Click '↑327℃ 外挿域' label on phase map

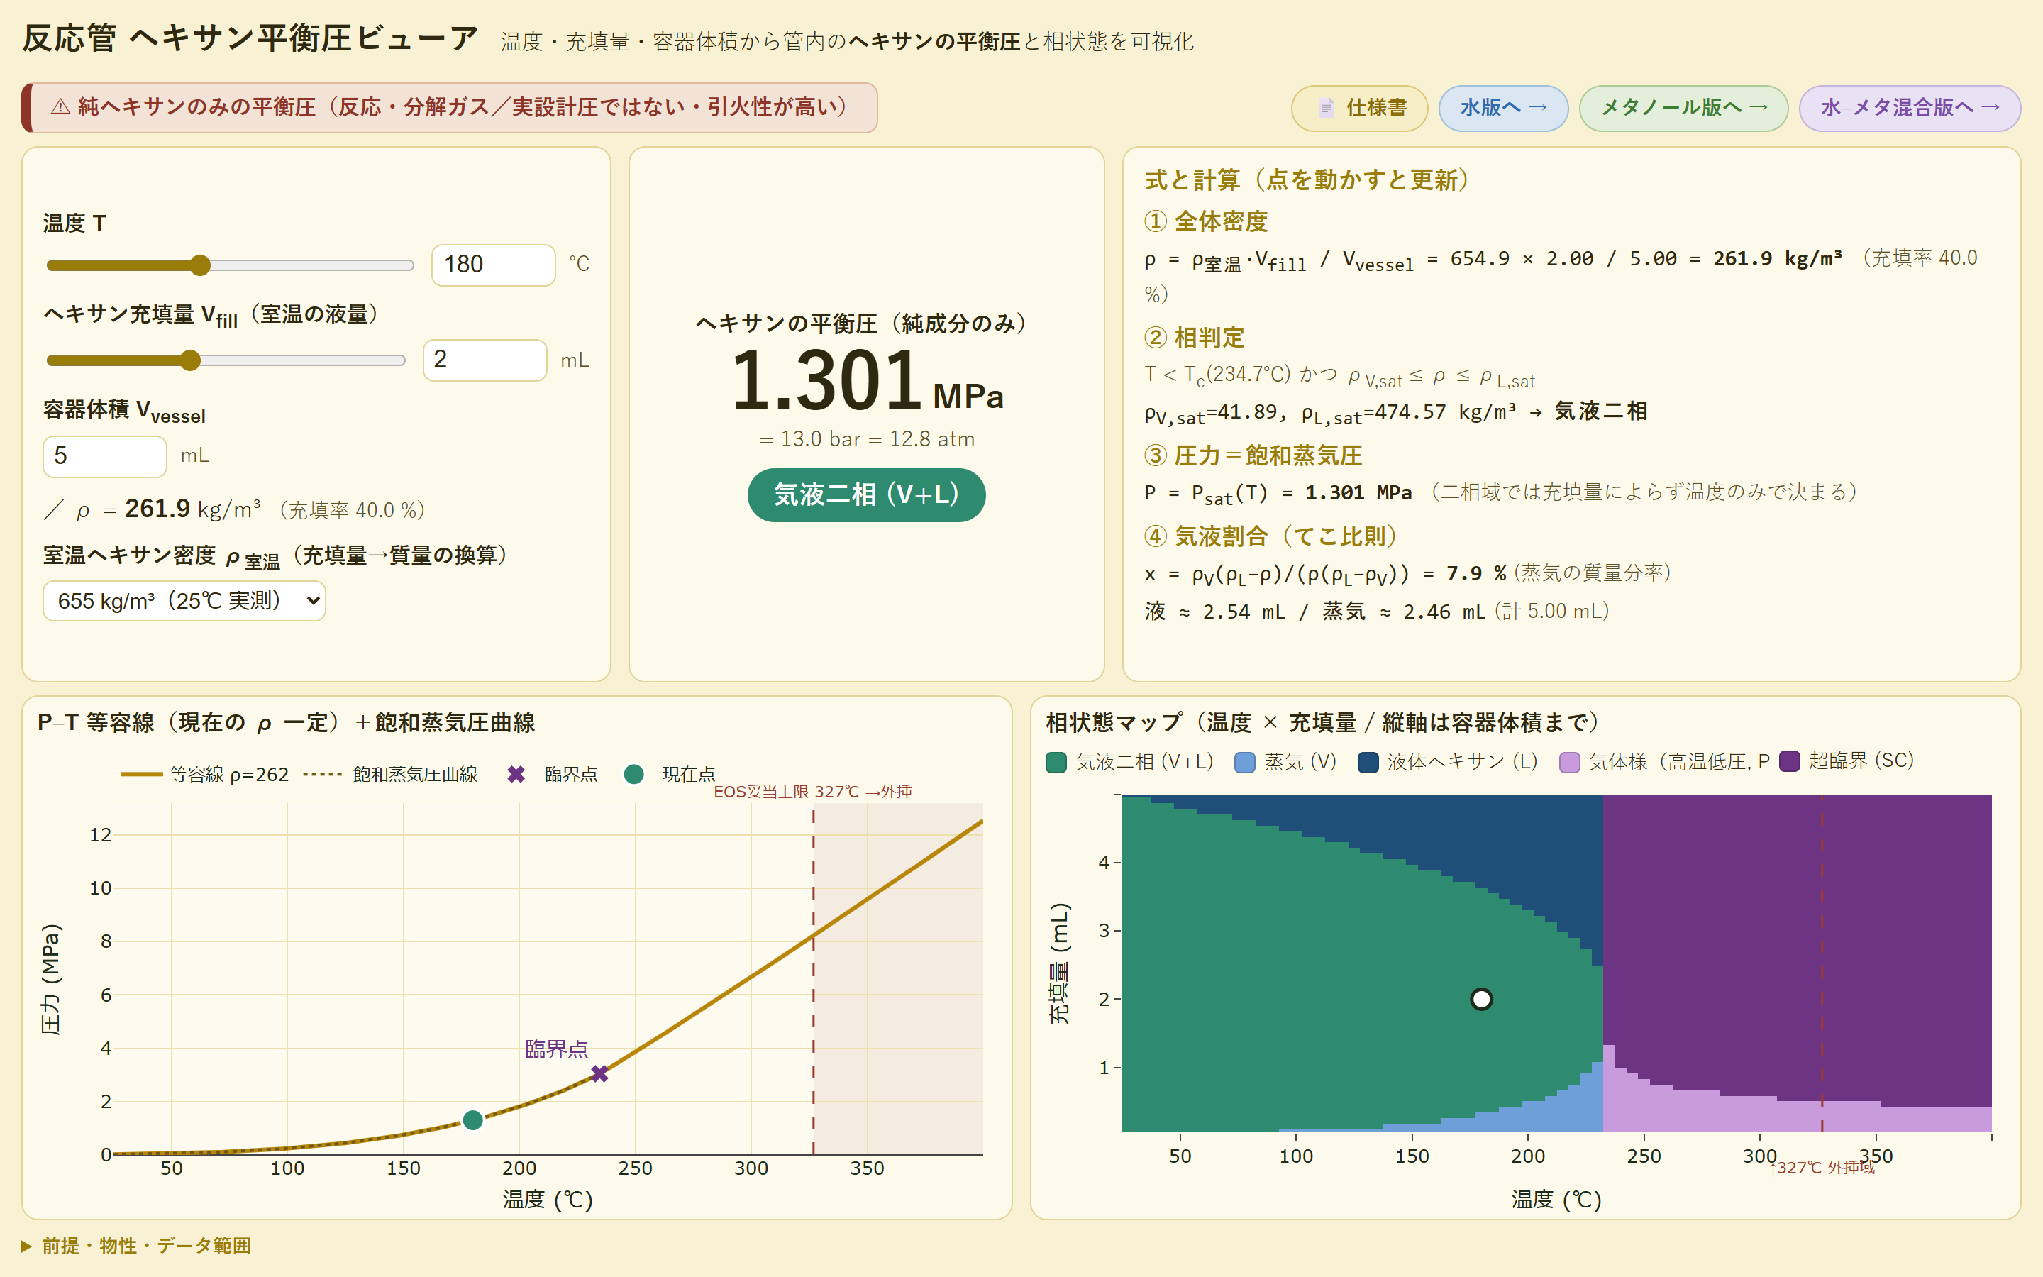pyautogui.click(x=1821, y=1168)
